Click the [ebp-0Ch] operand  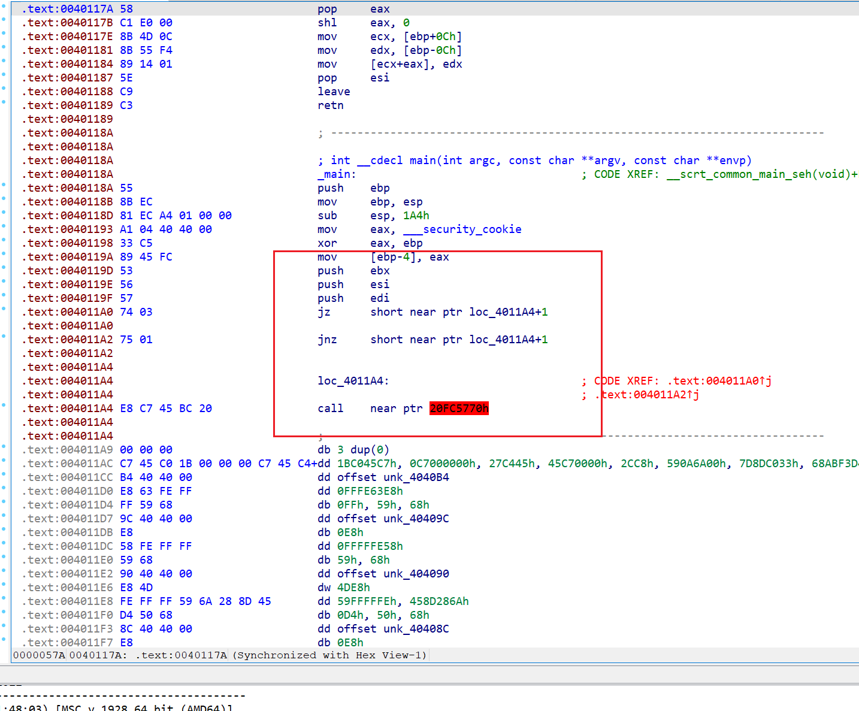[x=432, y=50]
